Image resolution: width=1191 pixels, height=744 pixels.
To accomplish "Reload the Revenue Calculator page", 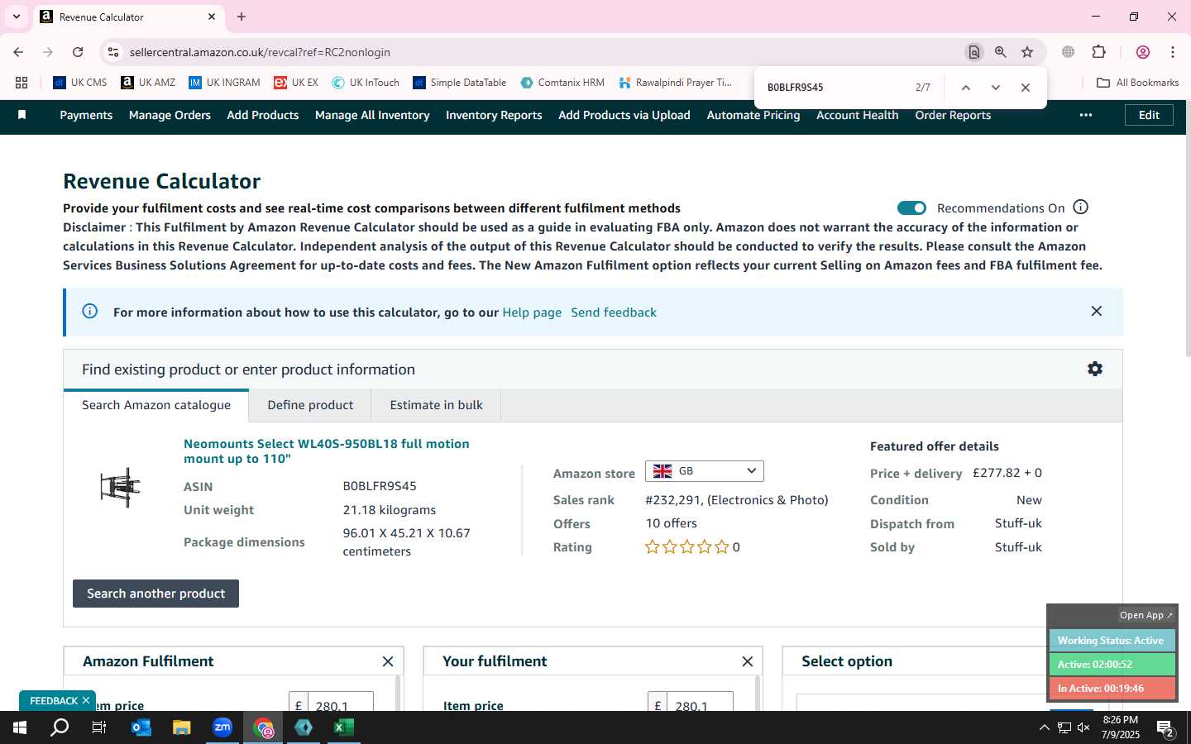I will coord(78,52).
